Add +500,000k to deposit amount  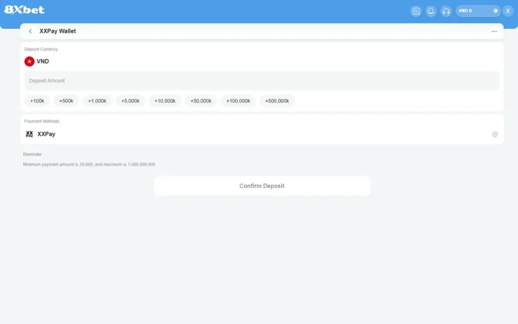click(x=277, y=101)
